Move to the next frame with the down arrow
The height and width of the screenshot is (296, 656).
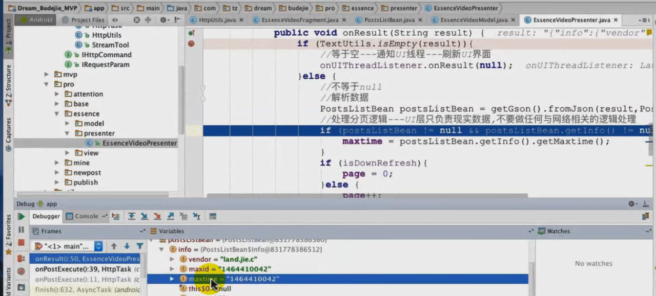127,246
